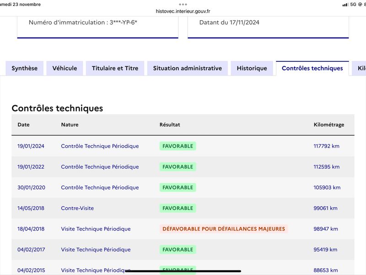Select the date 19/01/2022
The image size is (366, 275).
click(31, 167)
